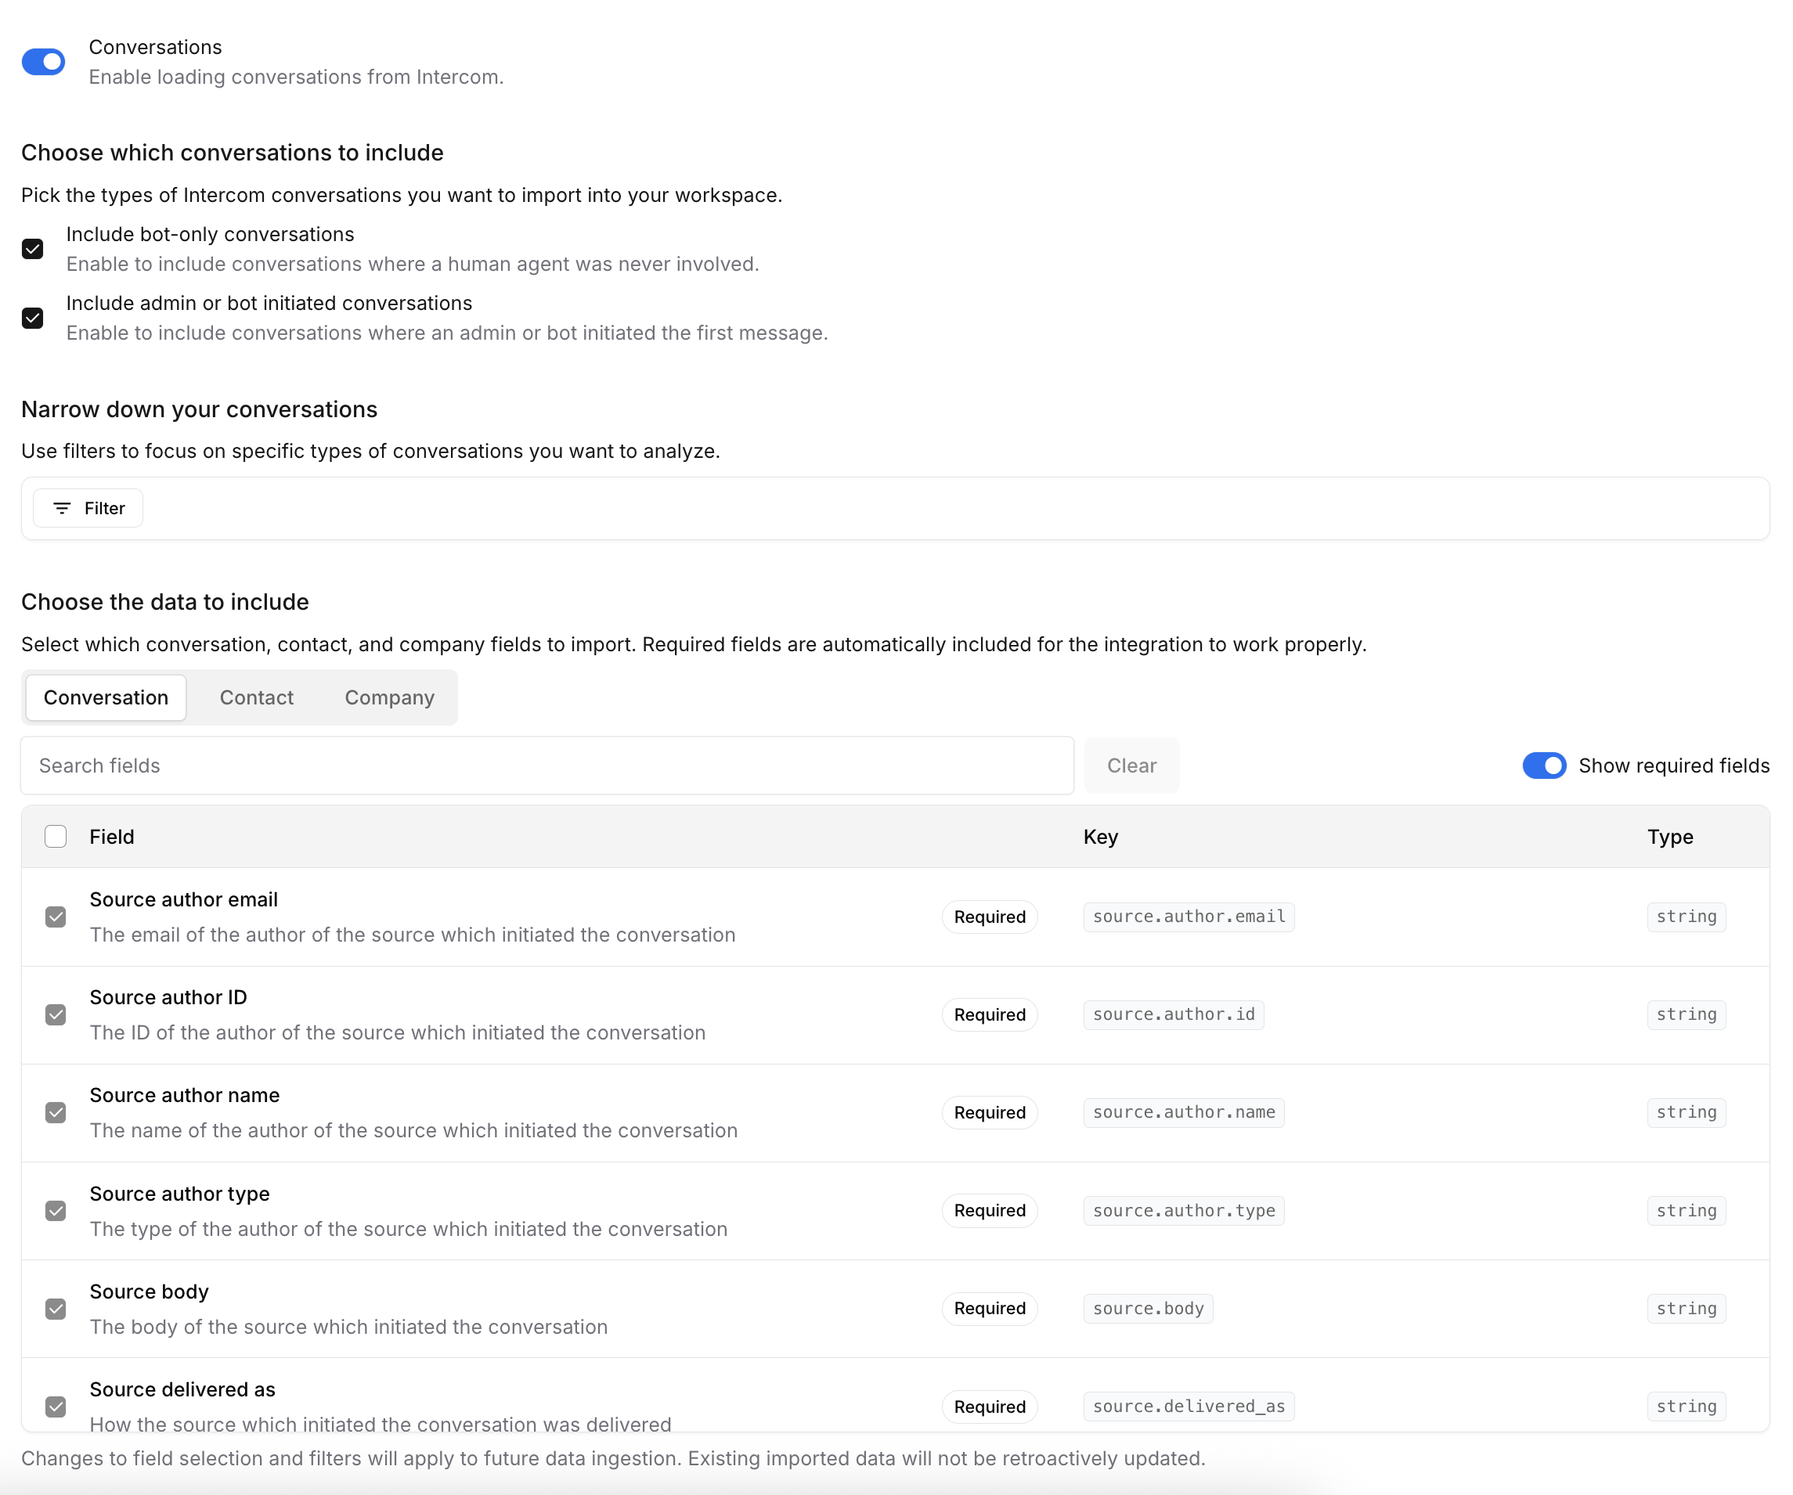This screenshot has height=1495, width=1793.
Task: Click source.delivered_as key value
Action: (1189, 1407)
